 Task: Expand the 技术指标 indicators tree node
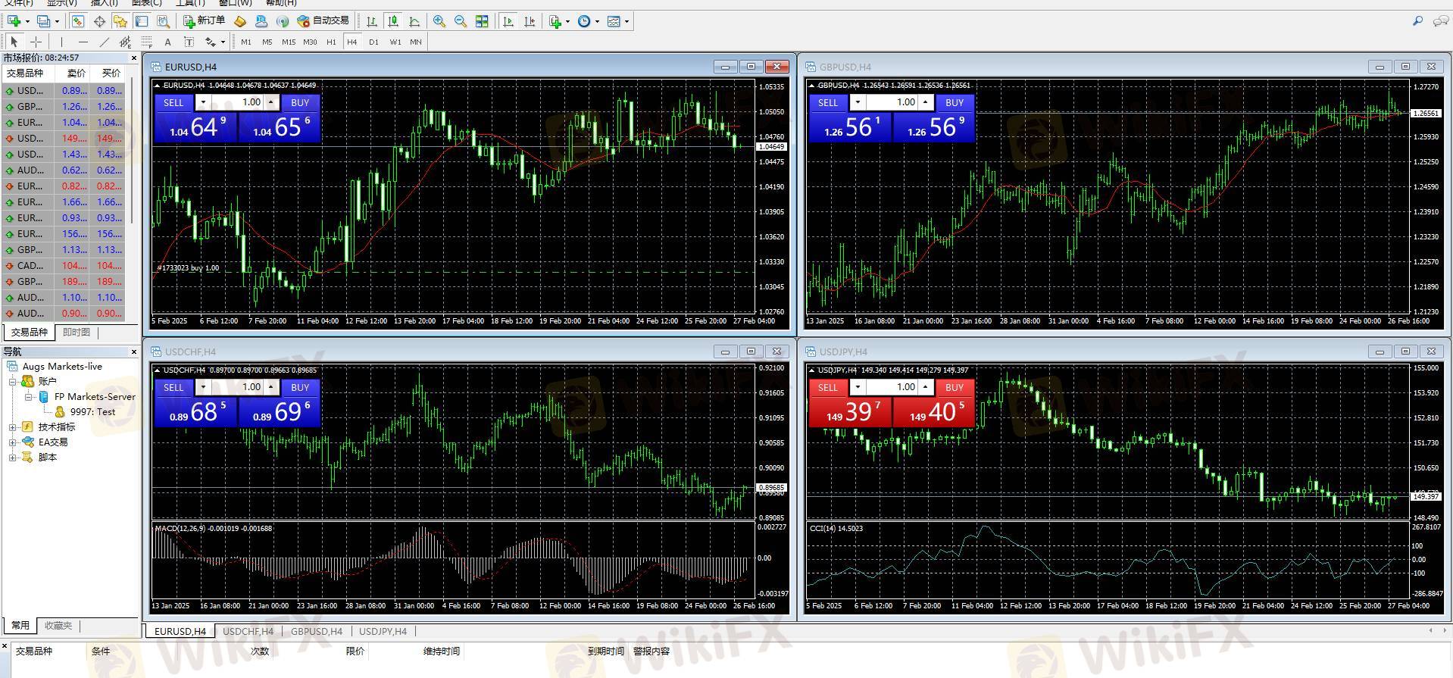click(x=12, y=427)
